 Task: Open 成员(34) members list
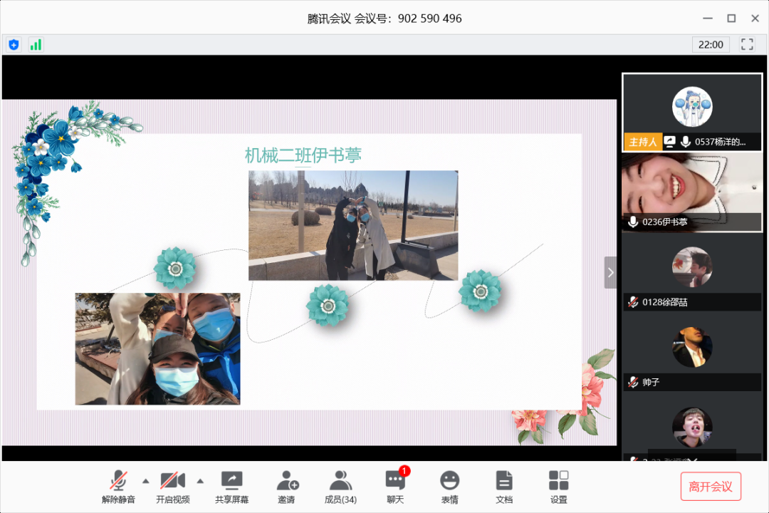tap(340, 486)
